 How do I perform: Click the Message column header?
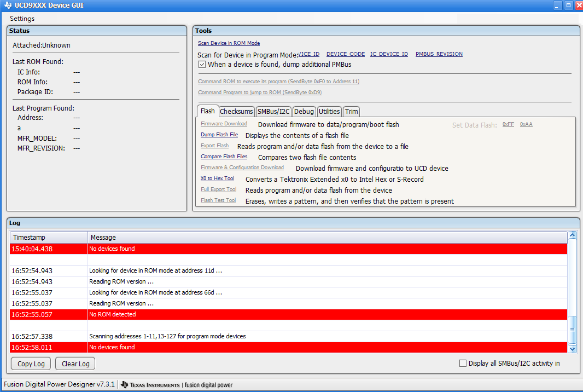pos(327,238)
